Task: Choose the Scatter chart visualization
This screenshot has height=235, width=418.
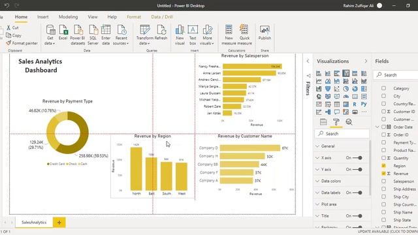Action: tap(337, 89)
